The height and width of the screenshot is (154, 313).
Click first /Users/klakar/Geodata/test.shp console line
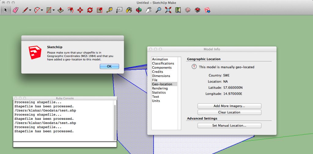tap(45, 111)
